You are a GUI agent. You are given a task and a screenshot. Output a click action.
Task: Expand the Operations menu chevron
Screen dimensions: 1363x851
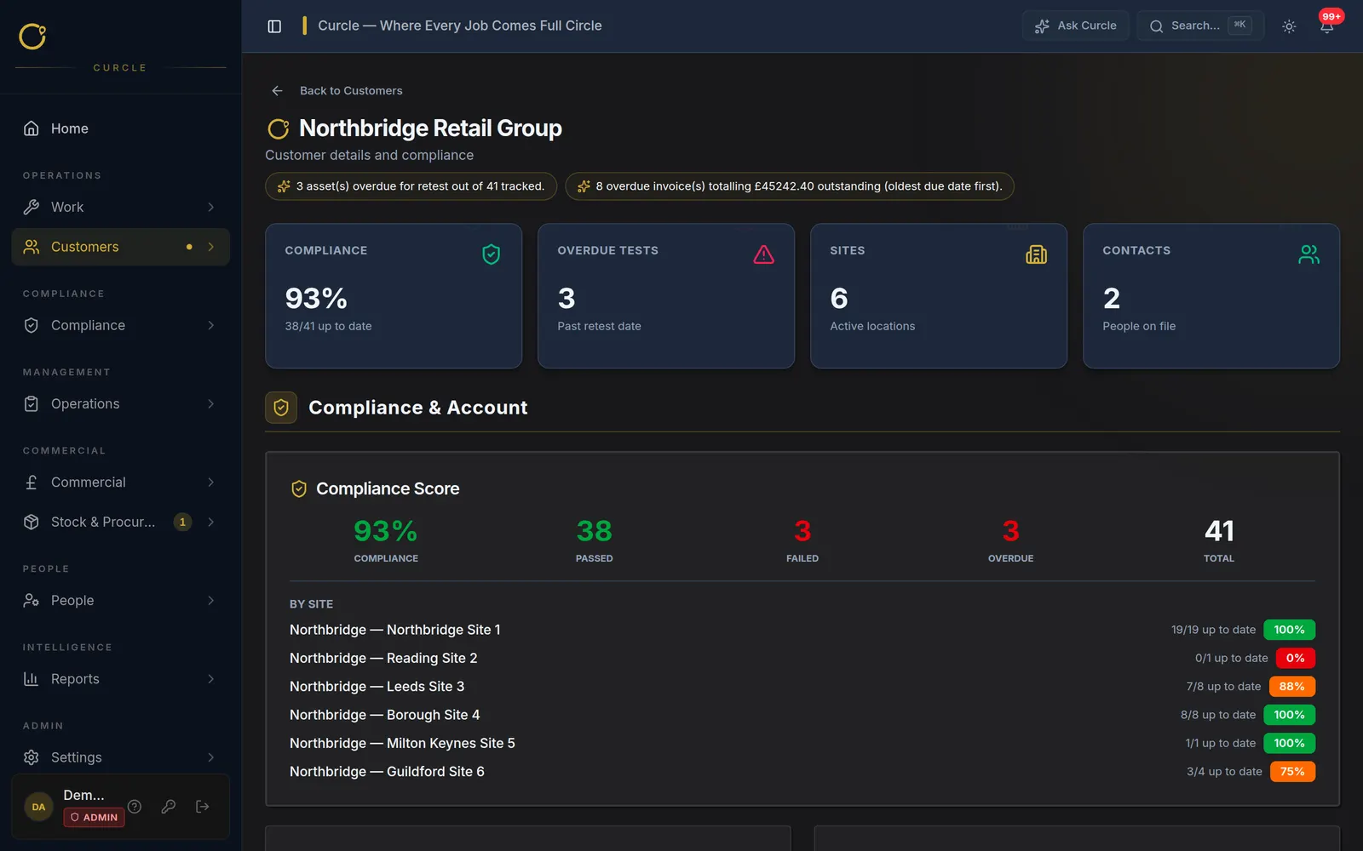[x=210, y=403]
